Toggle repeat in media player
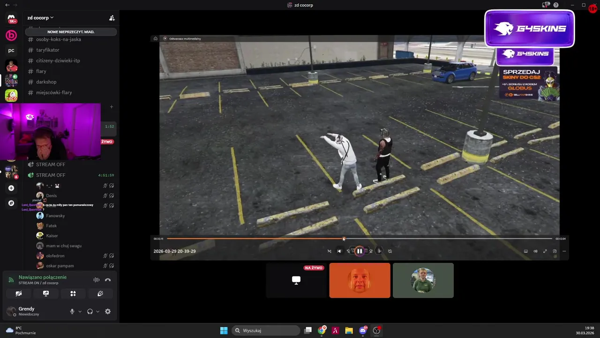The width and height of the screenshot is (600, 338). coord(390,251)
